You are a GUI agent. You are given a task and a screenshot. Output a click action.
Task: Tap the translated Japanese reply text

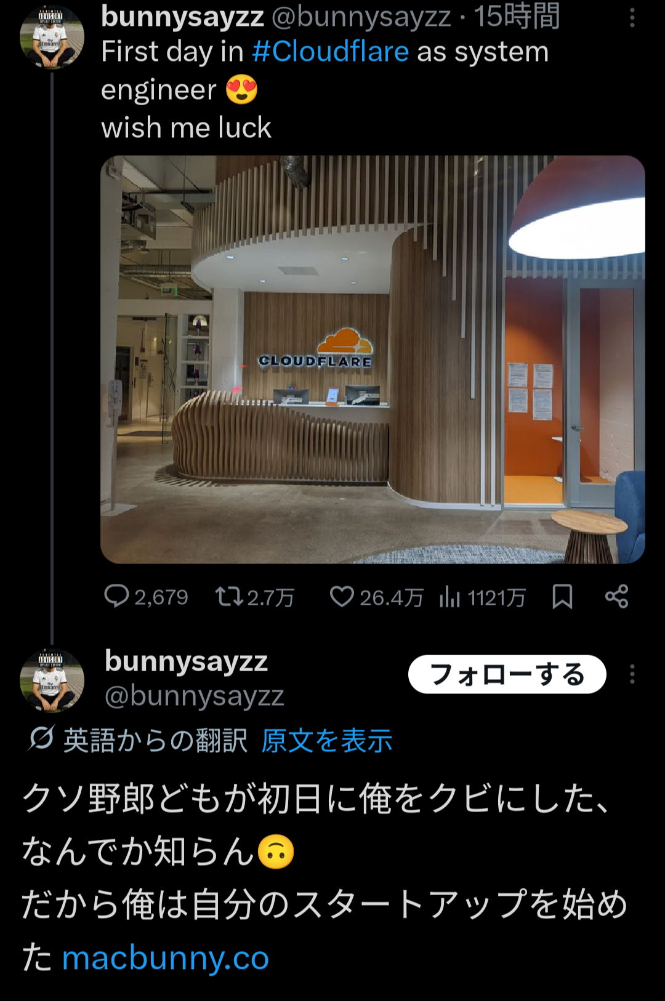324,878
